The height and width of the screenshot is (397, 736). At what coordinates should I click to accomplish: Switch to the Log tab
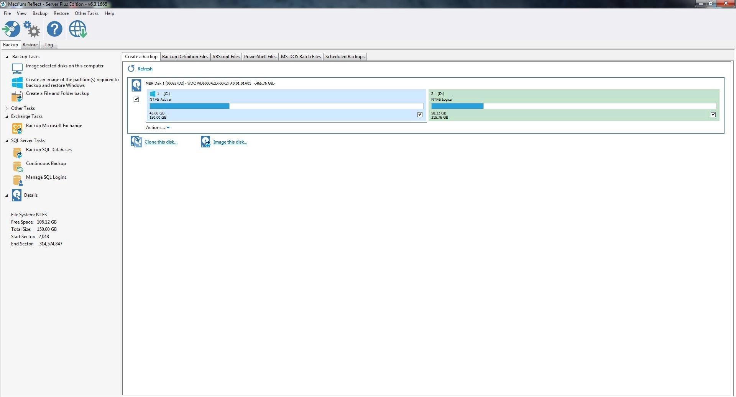[49, 45]
